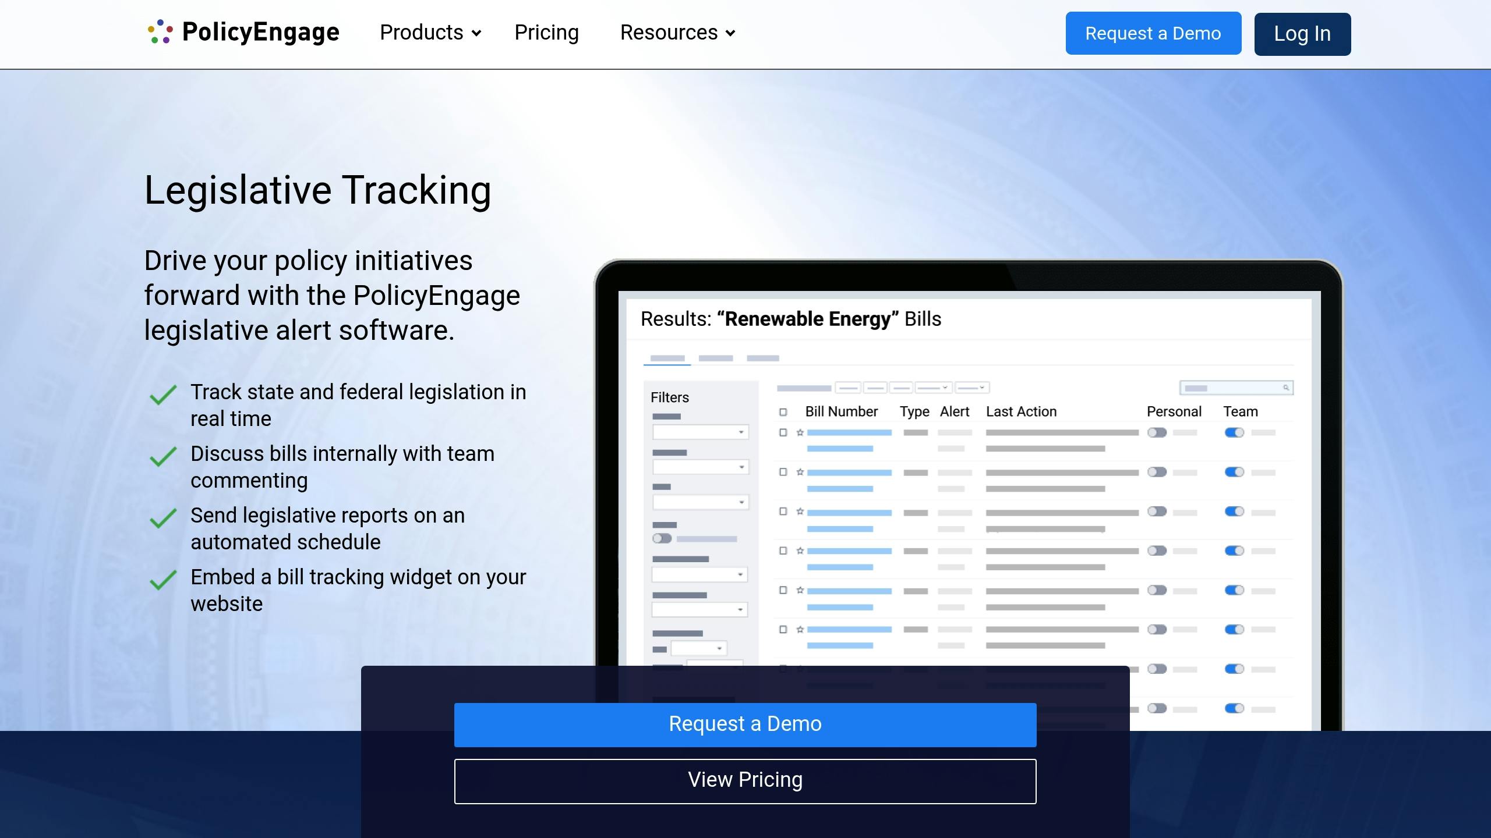Star the second bill in results list

(x=800, y=472)
